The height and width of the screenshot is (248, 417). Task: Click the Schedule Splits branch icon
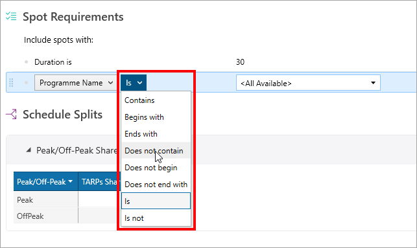[x=11, y=114]
